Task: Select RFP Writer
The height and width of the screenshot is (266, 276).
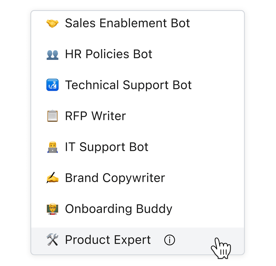Action: [x=96, y=116]
